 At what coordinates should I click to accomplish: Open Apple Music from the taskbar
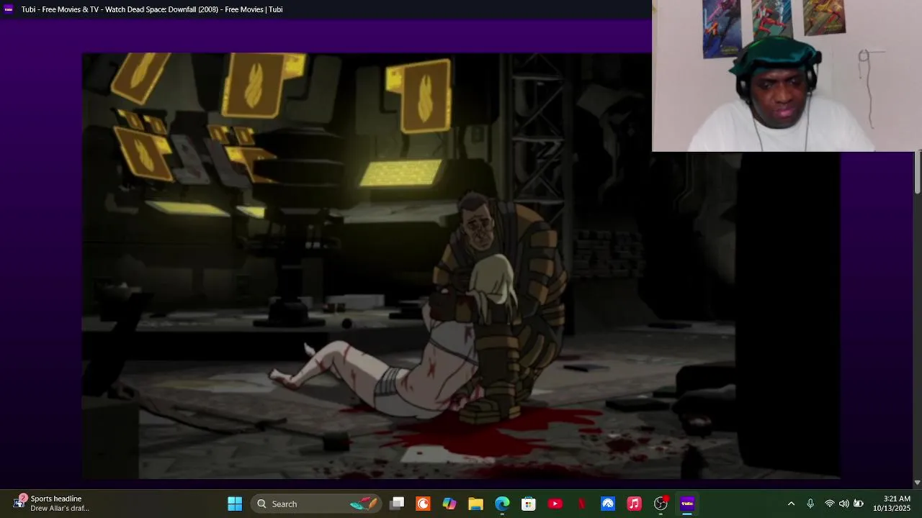pyautogui.click(x=634, y=504)
